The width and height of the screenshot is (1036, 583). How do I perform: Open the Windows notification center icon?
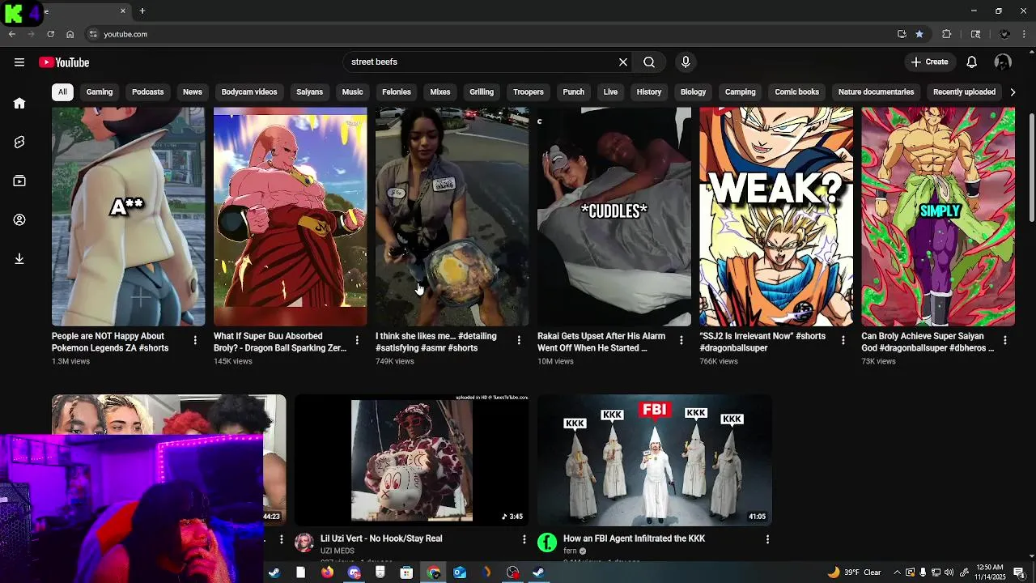click(1019, 572)
